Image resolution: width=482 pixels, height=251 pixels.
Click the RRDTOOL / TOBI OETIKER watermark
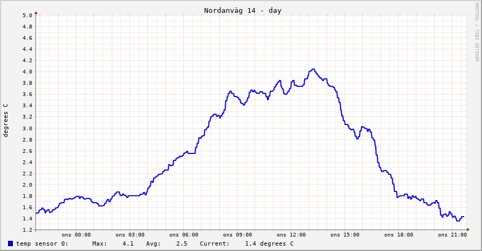point(476,32)
